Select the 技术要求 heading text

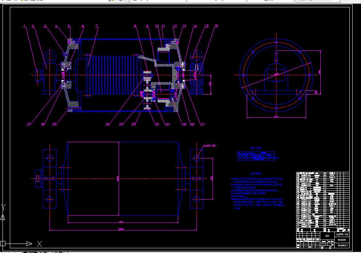pyautogui.click(x=256, y=174)
